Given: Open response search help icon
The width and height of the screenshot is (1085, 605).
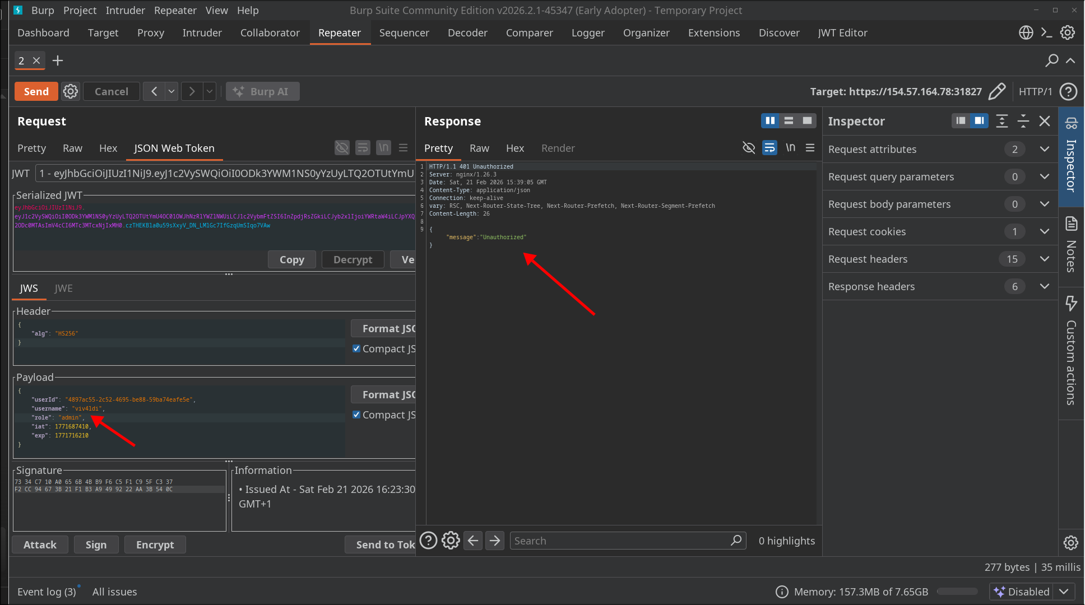Looking at the screenshot, I should [x=428, y=541].
